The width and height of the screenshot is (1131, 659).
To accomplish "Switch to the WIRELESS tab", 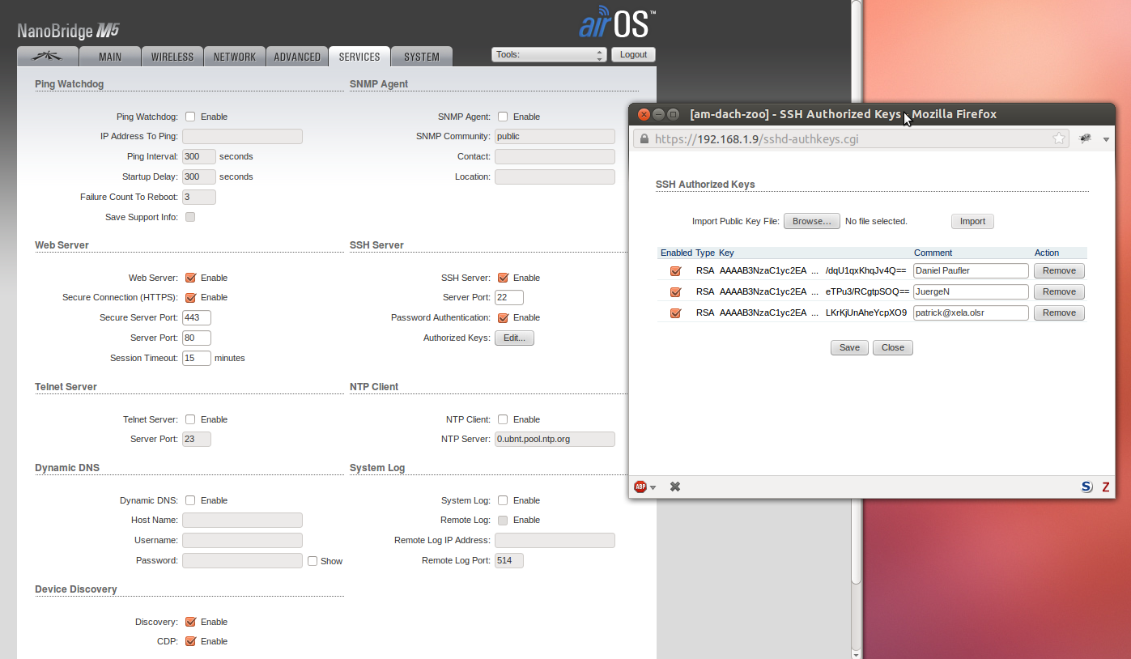I will click(x=172, y=57).
